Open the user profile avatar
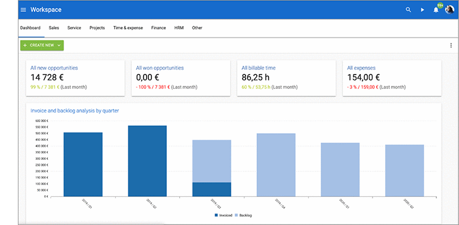 click(449, 10)
